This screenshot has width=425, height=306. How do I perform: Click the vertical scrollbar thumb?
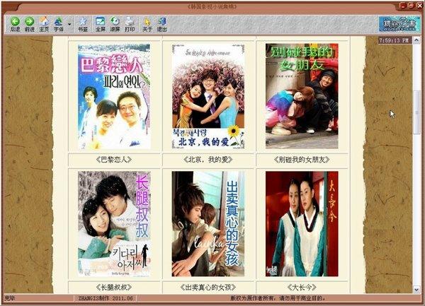click(x=416, y=112)
